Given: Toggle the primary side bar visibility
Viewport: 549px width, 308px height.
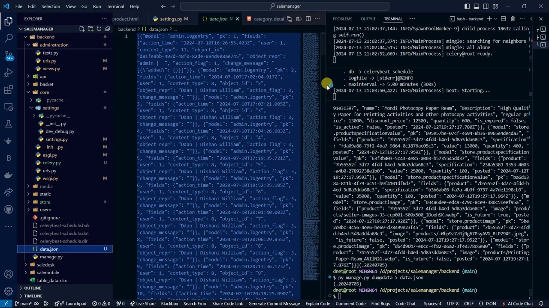Looking at the screenshot, I should tap(467, 6).
